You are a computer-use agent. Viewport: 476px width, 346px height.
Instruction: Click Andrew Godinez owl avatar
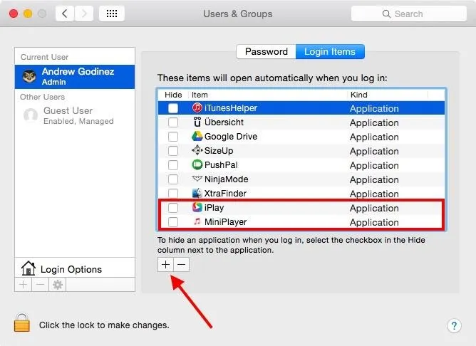click(x=29, y=77)
